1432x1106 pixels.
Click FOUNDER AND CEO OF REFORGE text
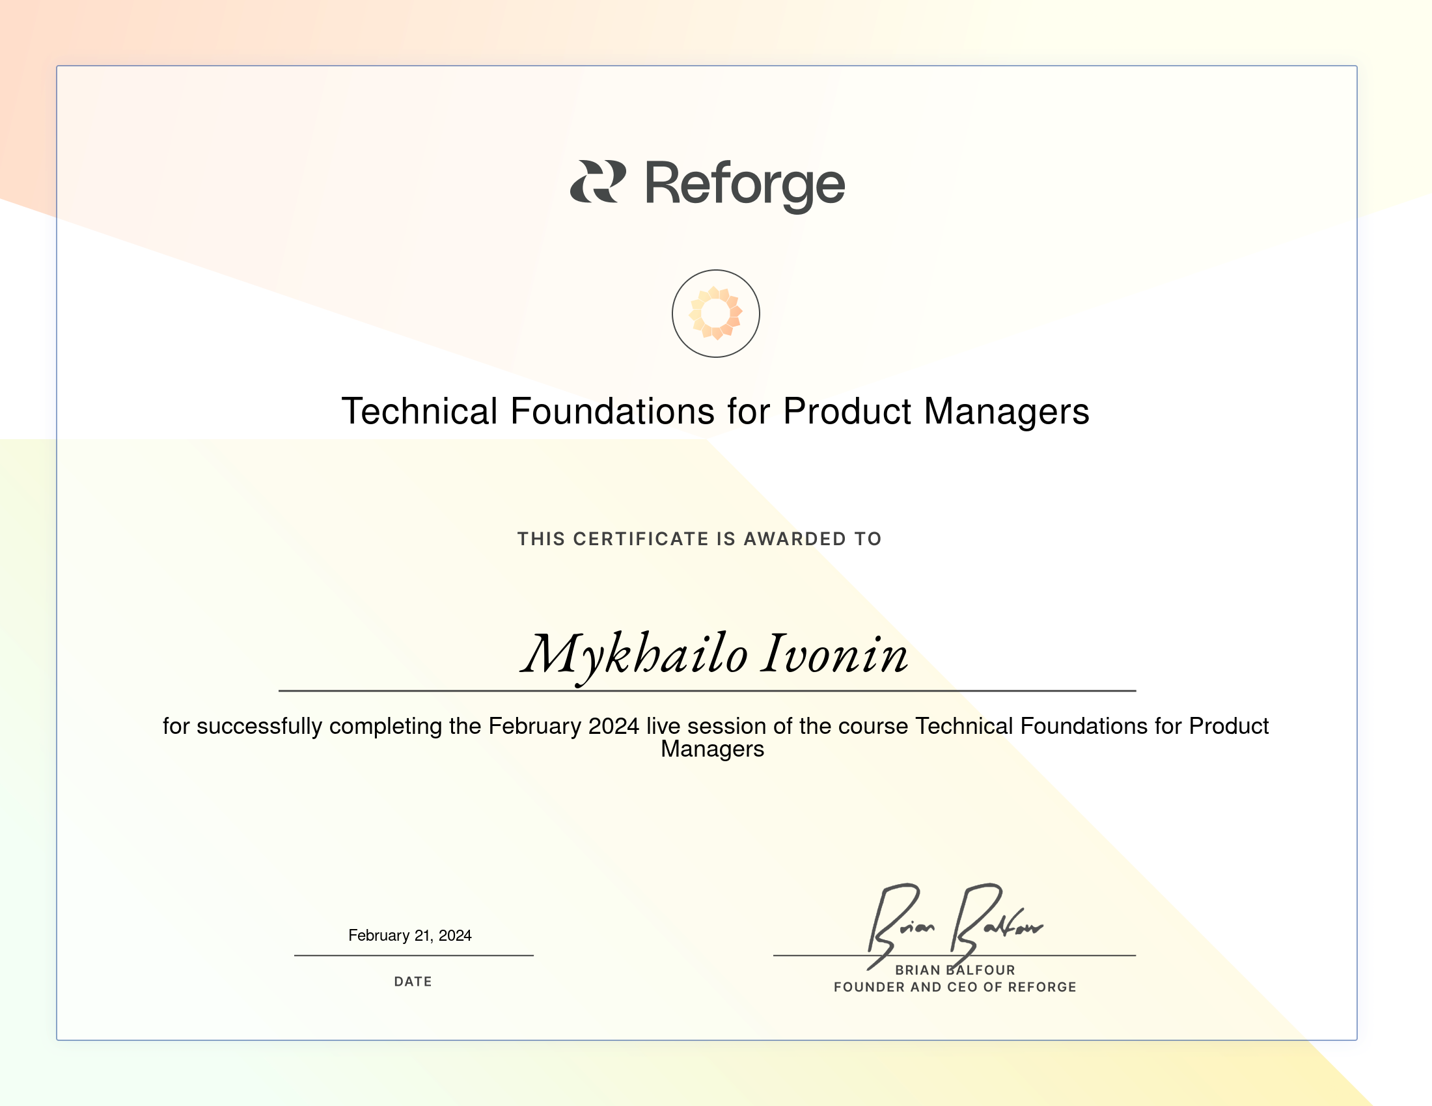(955, 987)
